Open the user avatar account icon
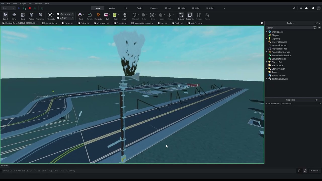The image size is (322, 181). [319, 8]
